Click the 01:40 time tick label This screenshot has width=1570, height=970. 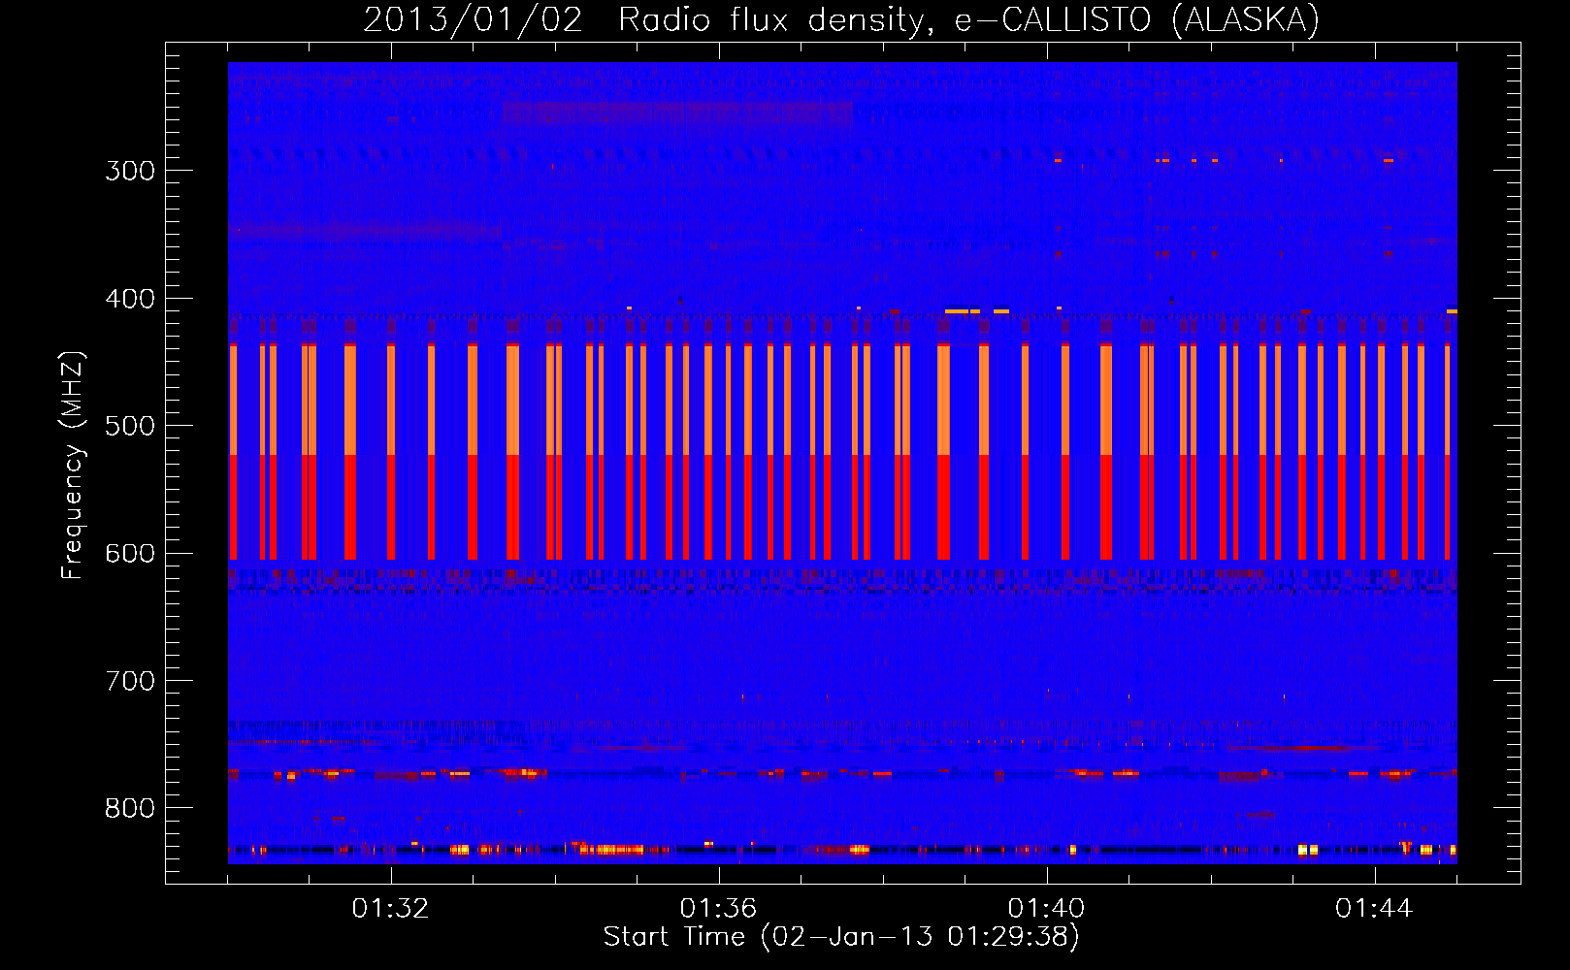coord(1046,908)
